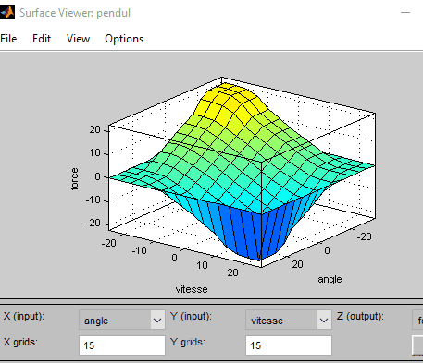Click the Y grids input field

click(289, 345)
